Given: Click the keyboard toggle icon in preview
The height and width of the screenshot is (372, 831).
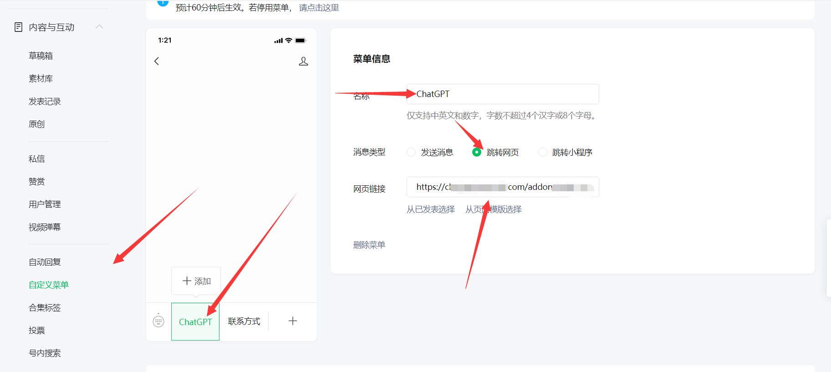Looking at the screenshot, I should pyautogui.click(x=158, y=321).
